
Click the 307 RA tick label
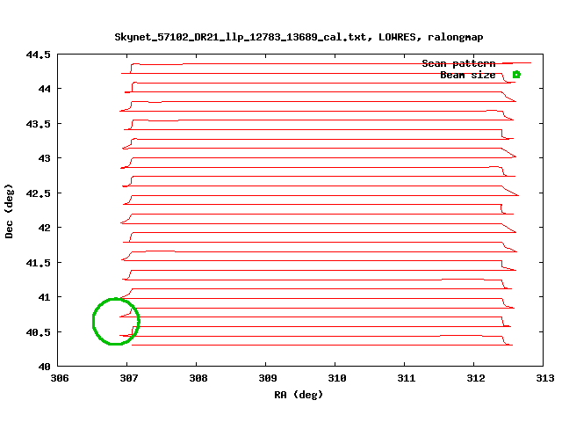click(129, 378)
